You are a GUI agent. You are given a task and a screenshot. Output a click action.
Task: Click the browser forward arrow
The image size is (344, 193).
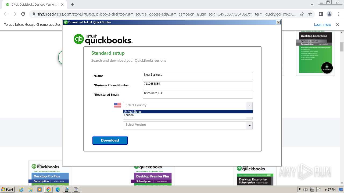(15, 14)
